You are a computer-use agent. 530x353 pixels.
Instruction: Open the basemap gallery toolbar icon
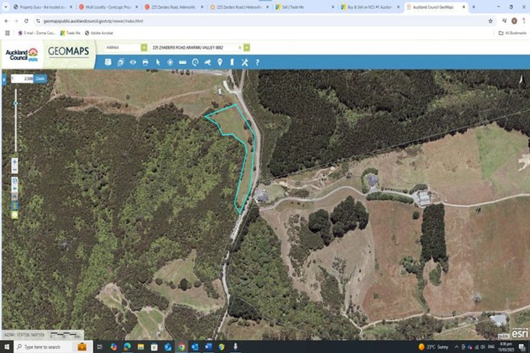[x=108, y=62]
